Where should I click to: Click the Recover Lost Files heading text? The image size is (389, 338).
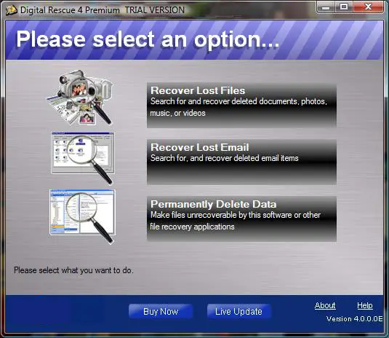(198, 90)
